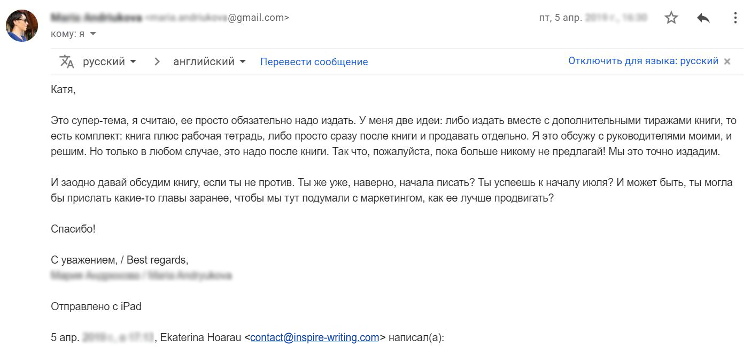Click 'Перевести сообщение' link

[314, 61]
